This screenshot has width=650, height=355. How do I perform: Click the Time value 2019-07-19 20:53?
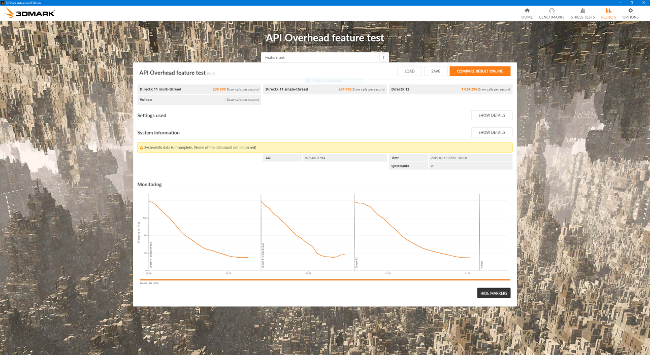point(448,158)
